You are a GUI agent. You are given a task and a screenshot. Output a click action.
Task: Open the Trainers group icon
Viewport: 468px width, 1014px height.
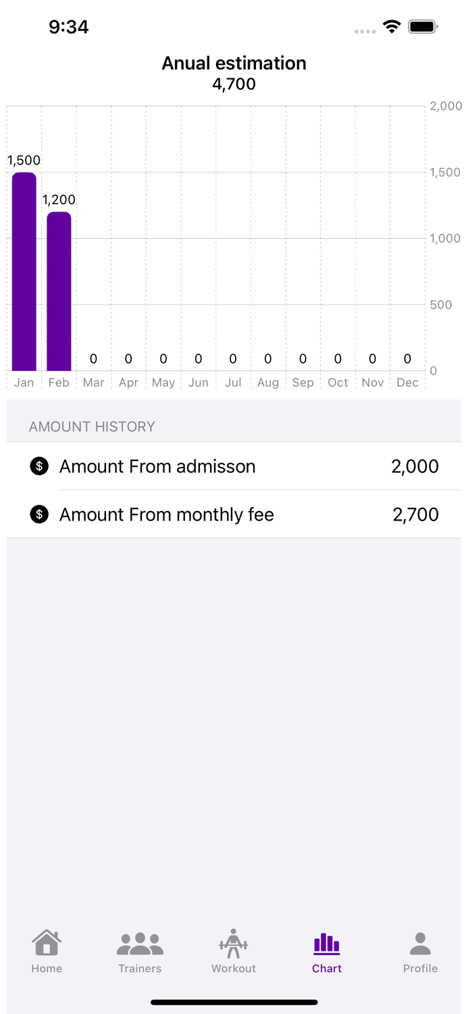click(x=140, y=944)
